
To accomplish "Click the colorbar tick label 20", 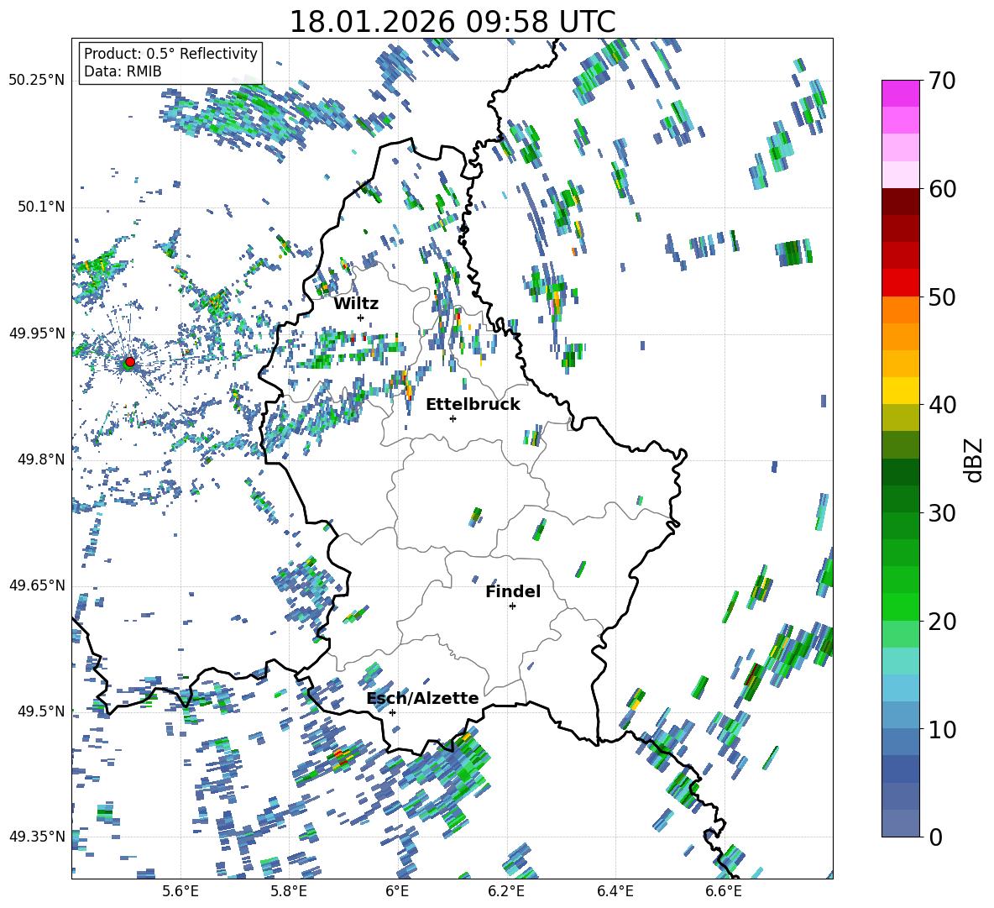I will (x=942, y=621).
